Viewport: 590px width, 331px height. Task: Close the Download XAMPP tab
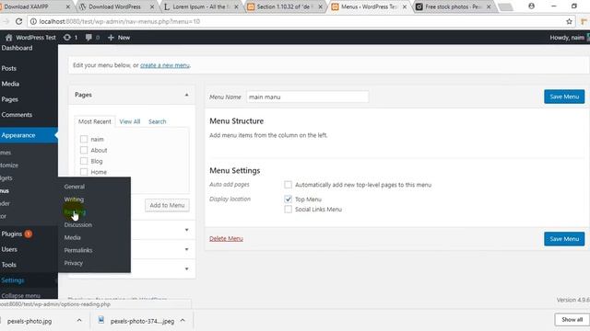coord(68,6)
